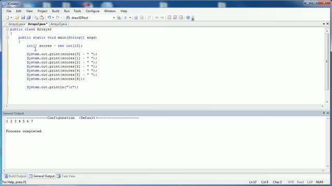The image size is (332, 186).
Task: Click the Undo icon
Action: 49,18
